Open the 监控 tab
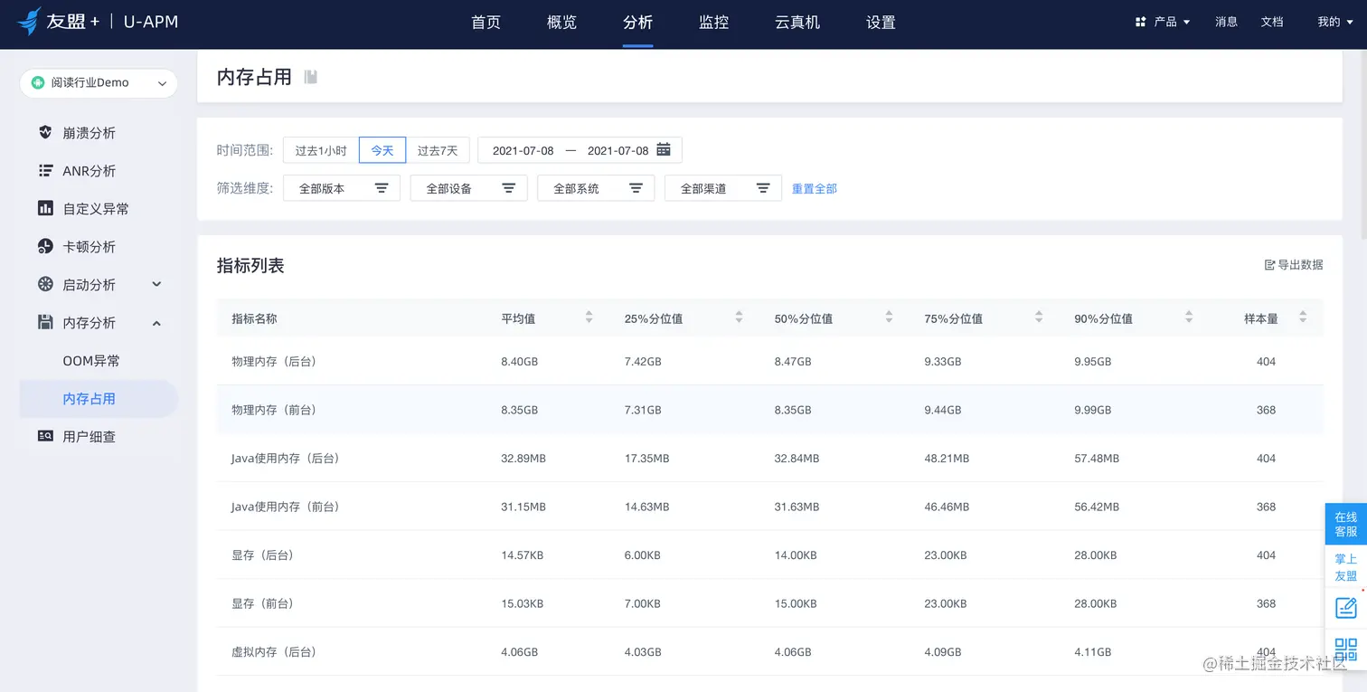The height and width of the screenshot is (692, 1367). (x=714, y=23)
